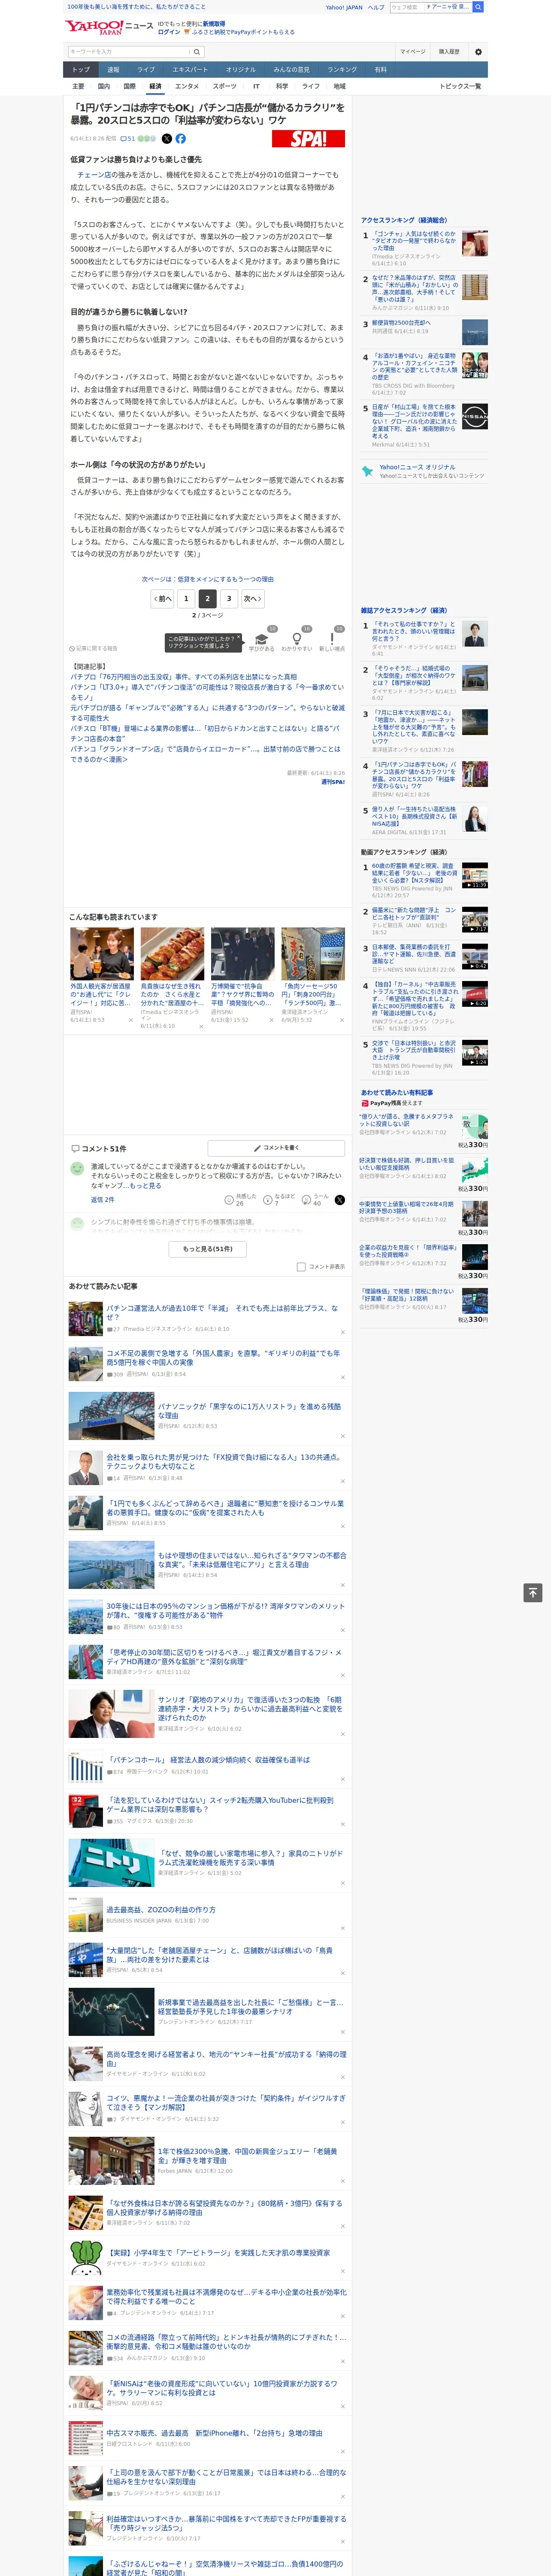
Task: Share article via X icon
Action: [167, 139]
